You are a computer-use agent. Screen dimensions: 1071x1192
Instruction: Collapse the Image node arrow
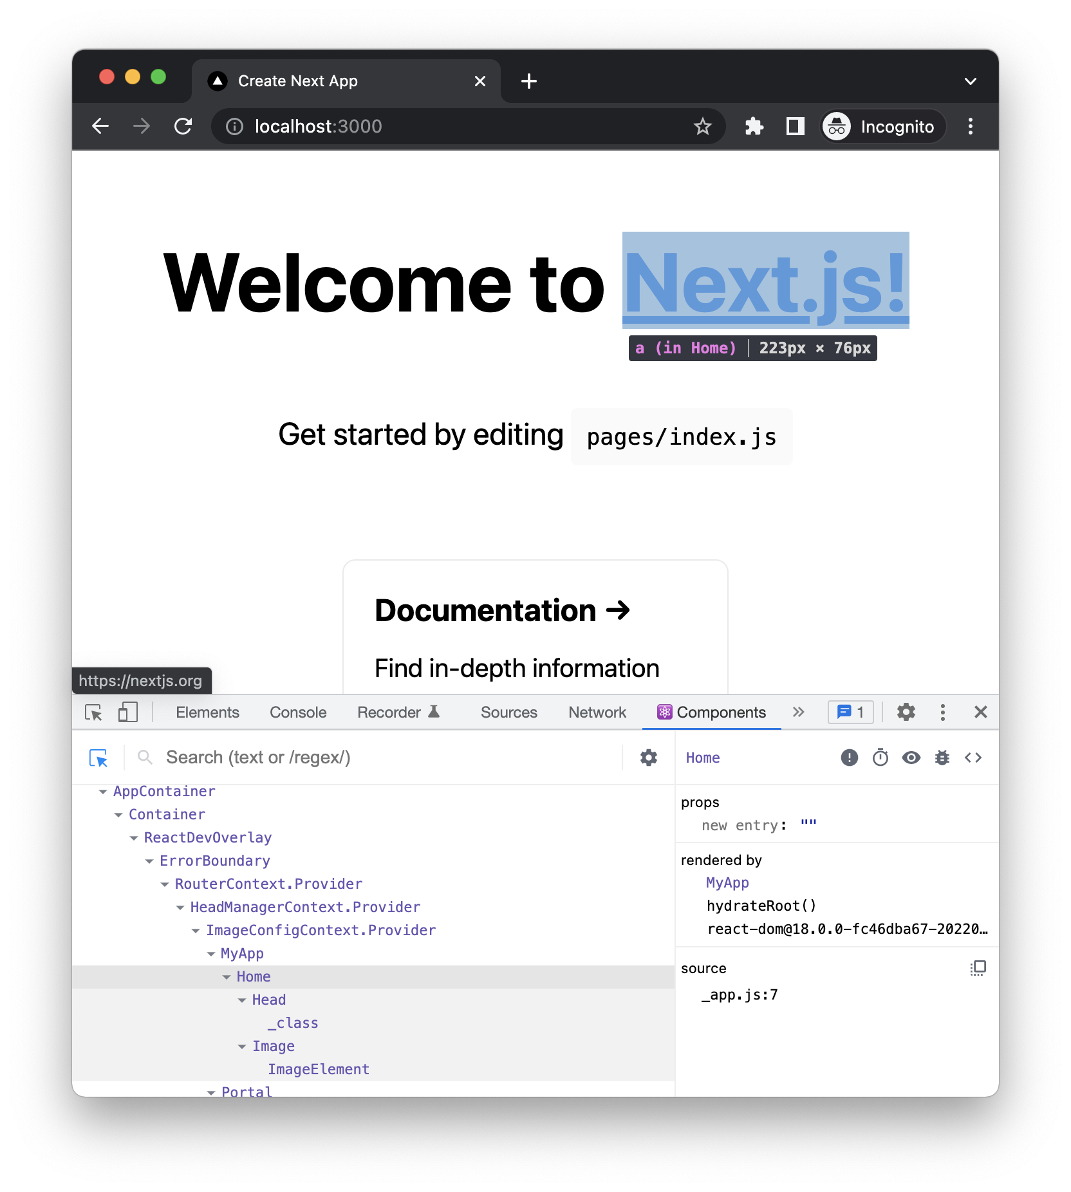point(242,1047)
